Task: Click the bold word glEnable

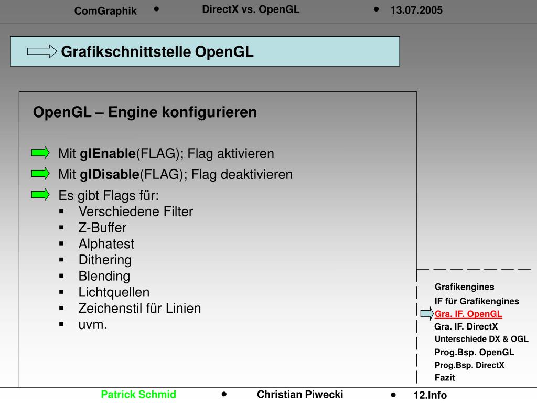Action: tap(108, 154)
